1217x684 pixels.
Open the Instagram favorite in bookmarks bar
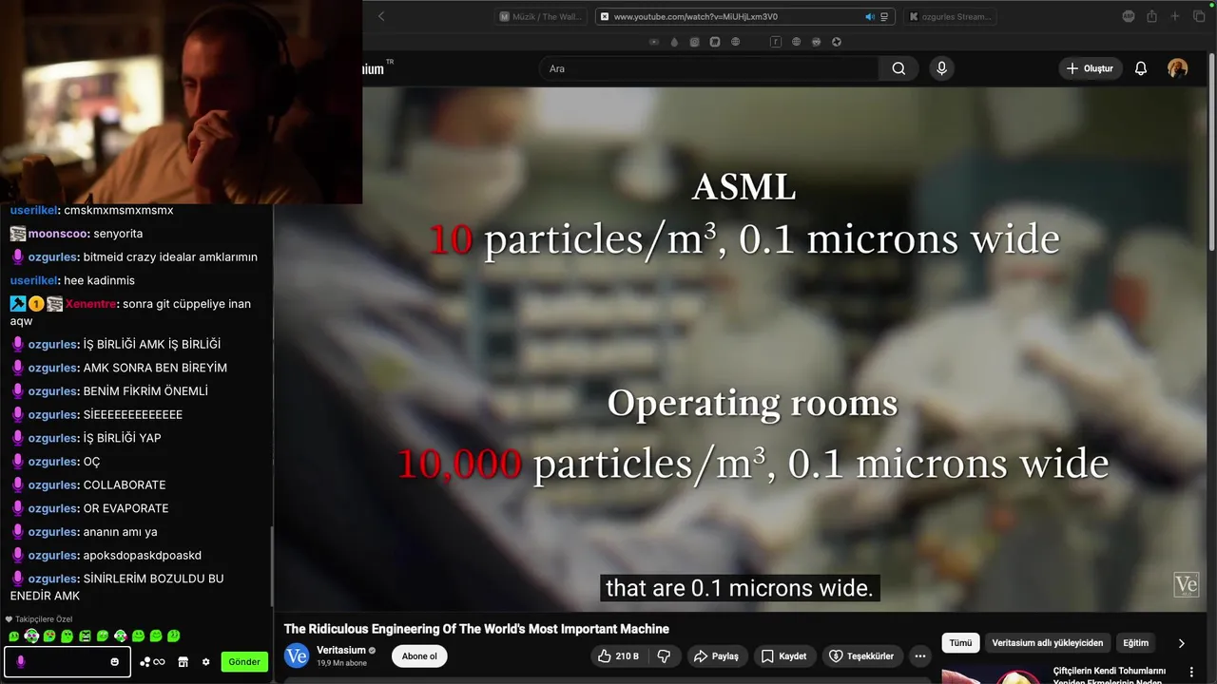pyautogui.click(x=695, y=42)
